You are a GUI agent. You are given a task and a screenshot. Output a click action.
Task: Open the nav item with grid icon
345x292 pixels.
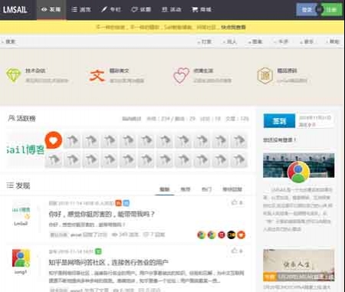172,10
